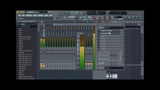Screen dimensions: 160x90
Task: Select the CLAP 1(M.A.I.K.) sample
Action: (x=26, y=55)
